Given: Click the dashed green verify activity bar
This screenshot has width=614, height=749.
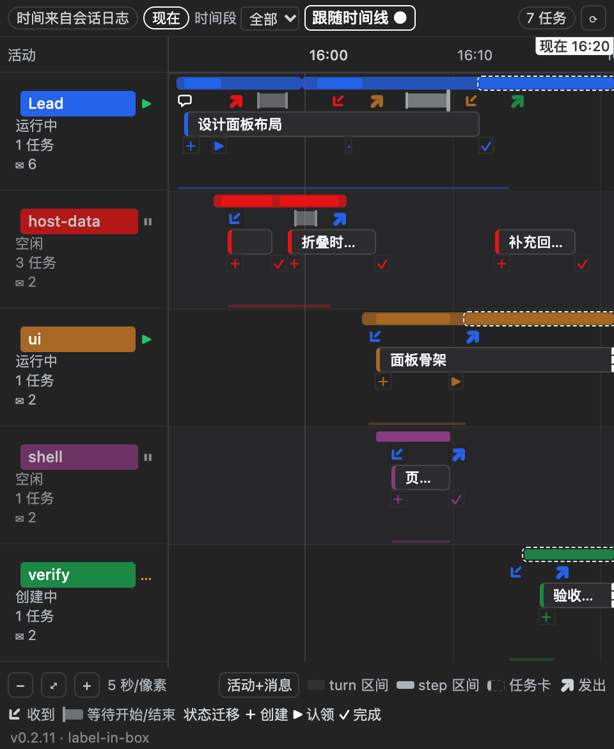Looking at the screenshot, I should pos(568,554).
